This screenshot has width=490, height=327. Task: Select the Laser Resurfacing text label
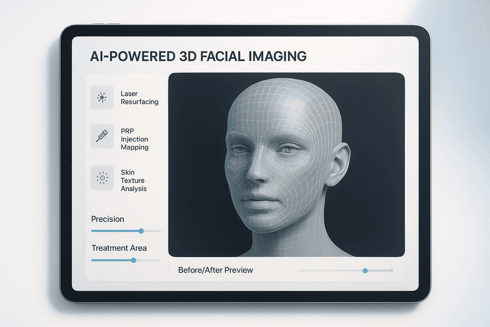tap(139, 98)
